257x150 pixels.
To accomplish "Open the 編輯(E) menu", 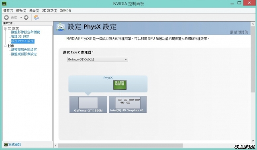I will tap(21, 10).
